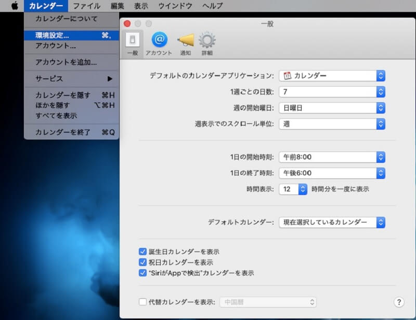Click the 時間分を一度に表示 label text
416x320 pixels.
[x=341, y=189]
